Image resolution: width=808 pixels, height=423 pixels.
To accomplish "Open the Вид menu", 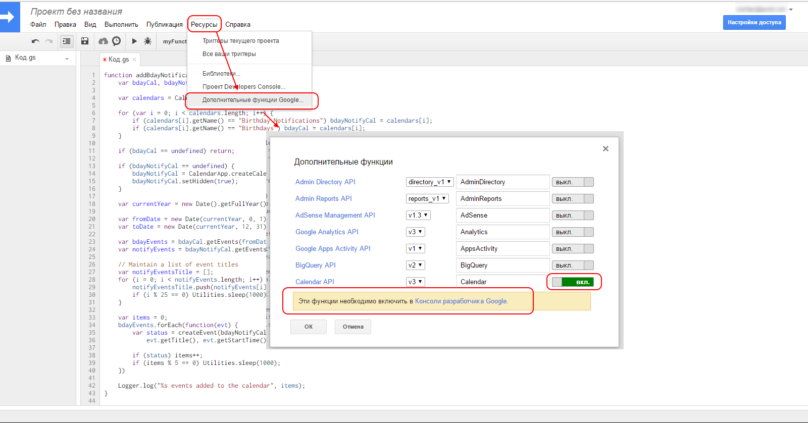I will click(x=90, y=24).
